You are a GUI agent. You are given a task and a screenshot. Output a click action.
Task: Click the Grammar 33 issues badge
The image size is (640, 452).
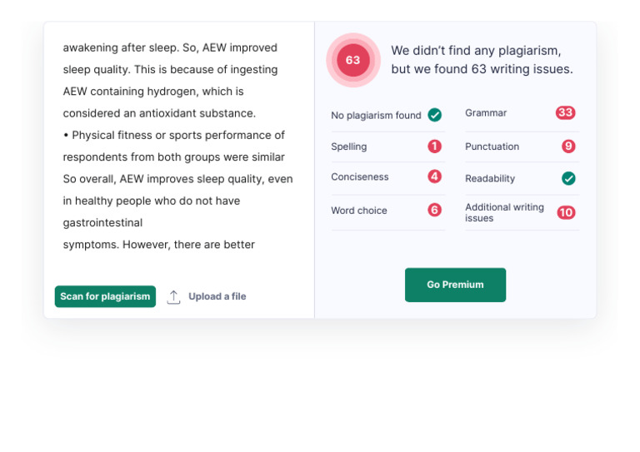pos(565,112)
